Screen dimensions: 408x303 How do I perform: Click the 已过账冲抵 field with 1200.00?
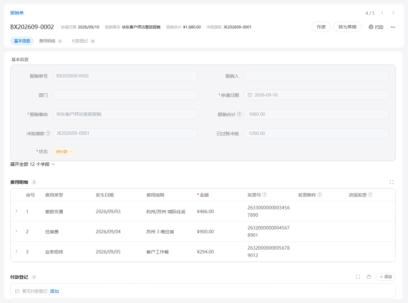point(316,133)
